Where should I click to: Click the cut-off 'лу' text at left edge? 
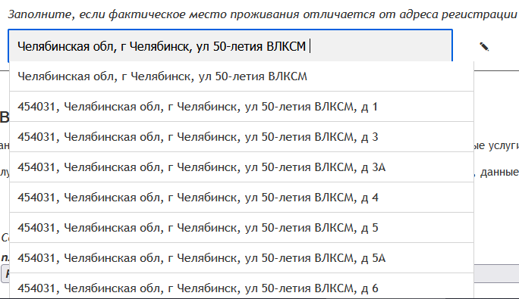[x=5, y=172]
